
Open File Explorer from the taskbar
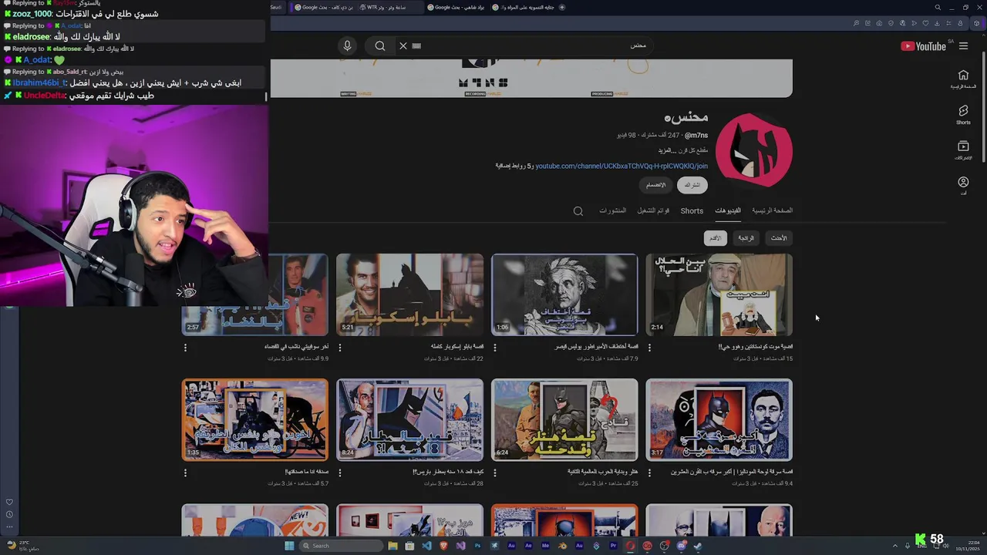point(392,546)
